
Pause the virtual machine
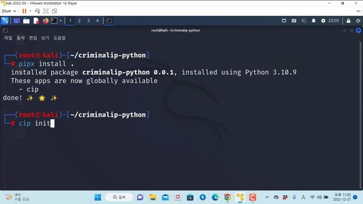[24, 11]
